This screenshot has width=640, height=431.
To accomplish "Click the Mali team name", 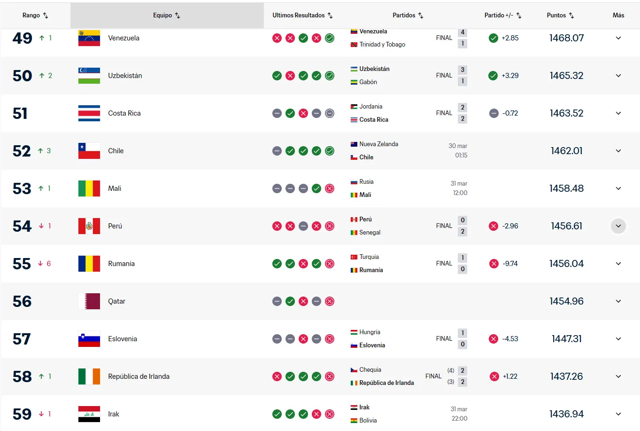I will tap(115, 188).
